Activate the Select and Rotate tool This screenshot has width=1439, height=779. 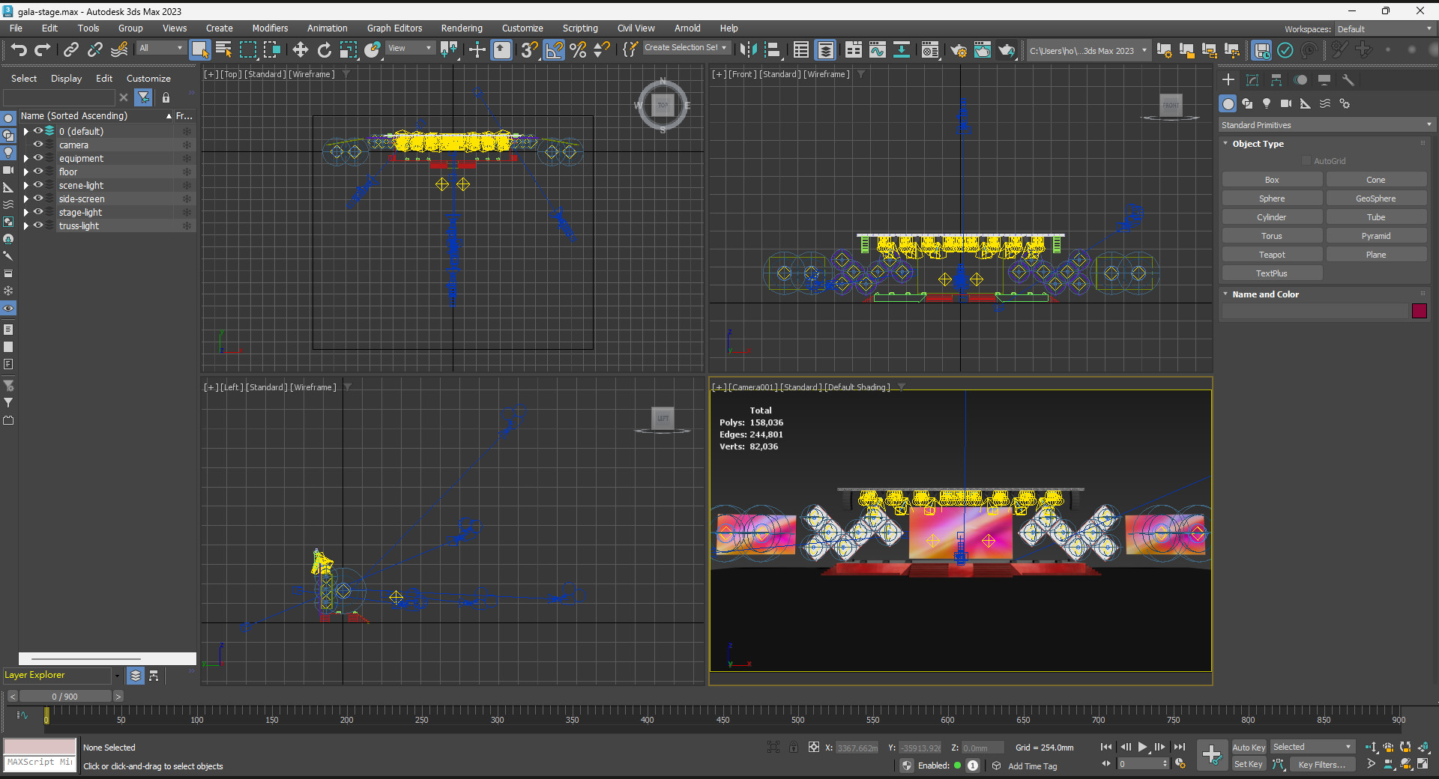(324, 50)
